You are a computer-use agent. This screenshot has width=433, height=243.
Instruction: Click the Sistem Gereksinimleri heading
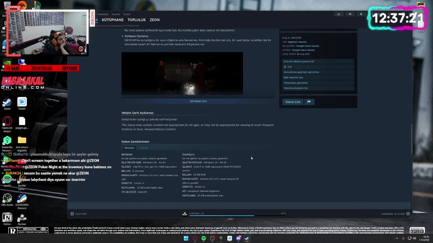pyautogui.click(x=135, y=141)
